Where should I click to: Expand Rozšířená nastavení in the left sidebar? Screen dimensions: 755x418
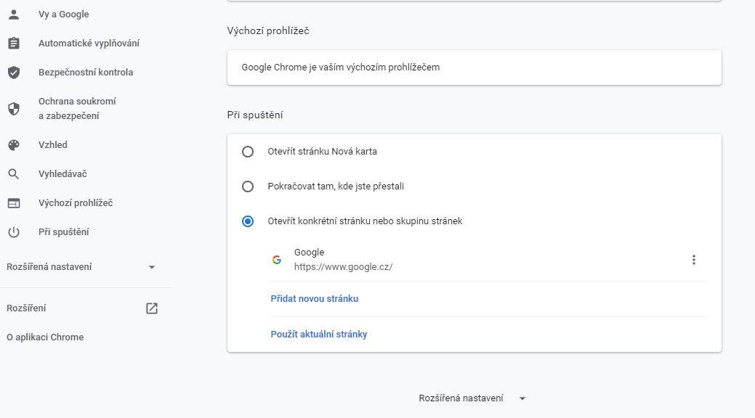coord(81,267)
